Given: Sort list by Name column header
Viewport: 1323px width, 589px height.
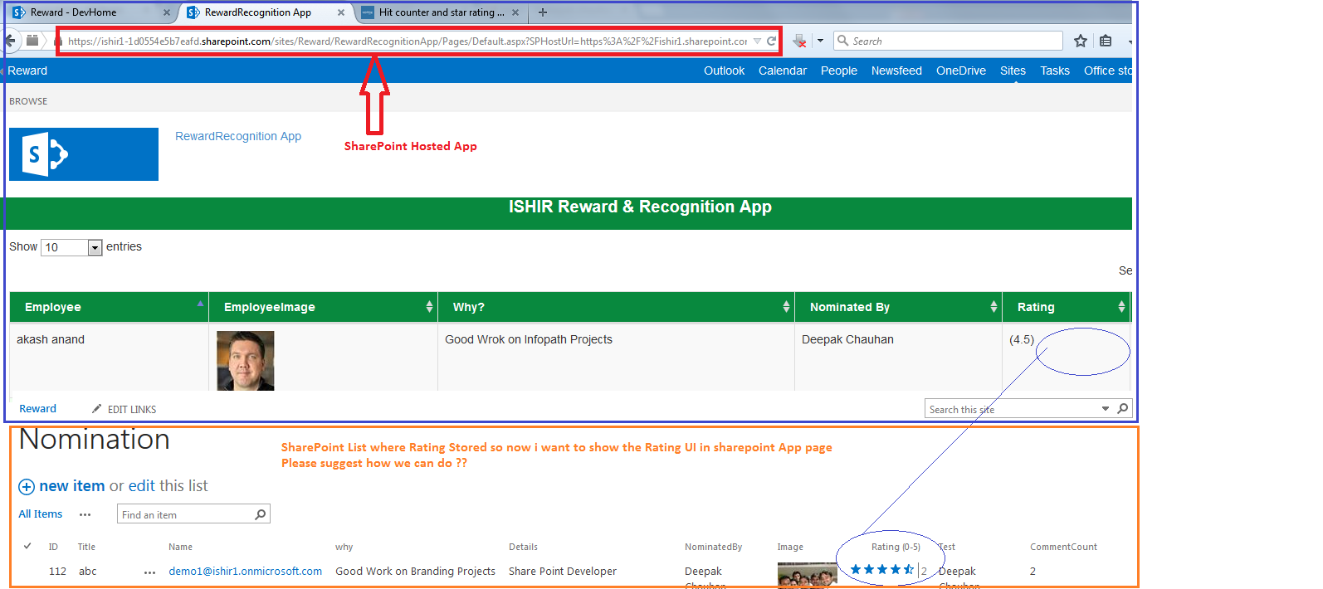Looking at the screenshot, I should point(180,547).
